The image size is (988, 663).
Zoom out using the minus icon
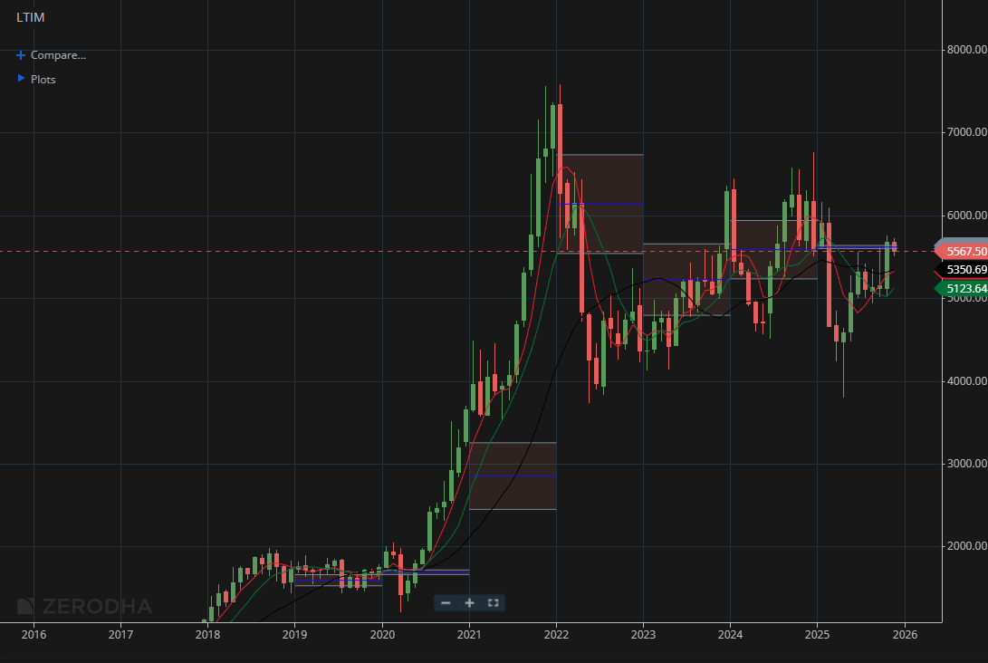pos(445,602)
